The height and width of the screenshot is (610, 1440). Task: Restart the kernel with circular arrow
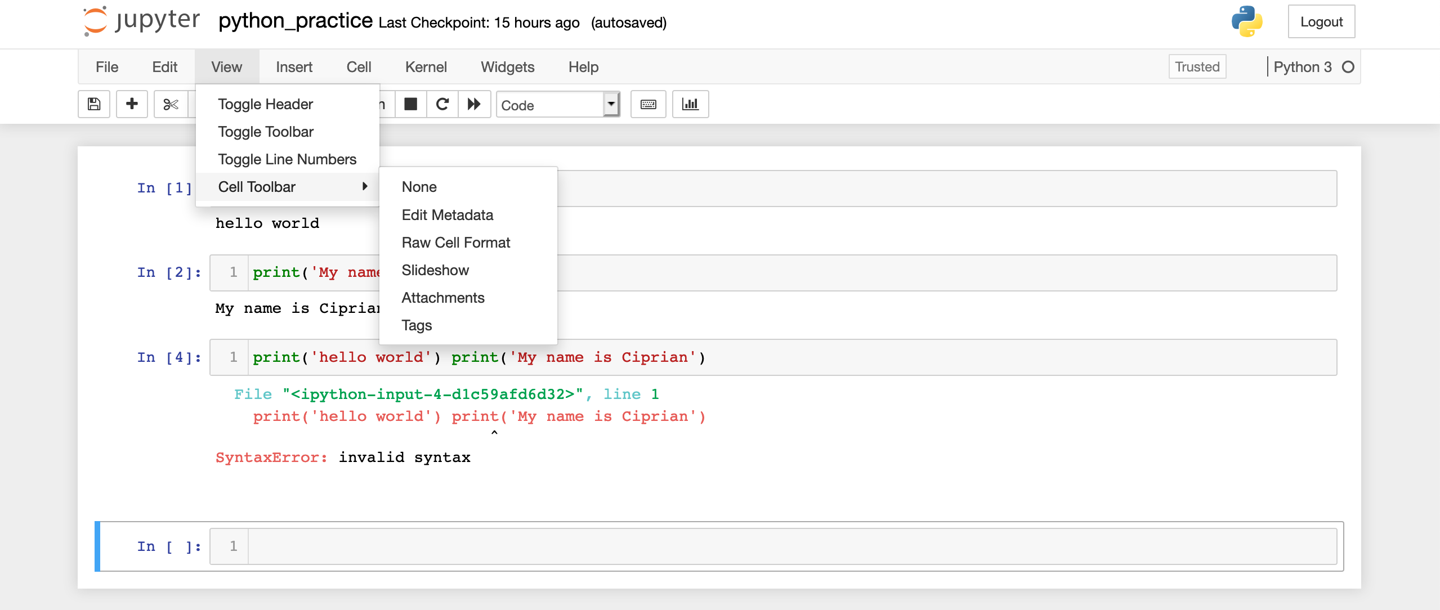pos(442,104)
